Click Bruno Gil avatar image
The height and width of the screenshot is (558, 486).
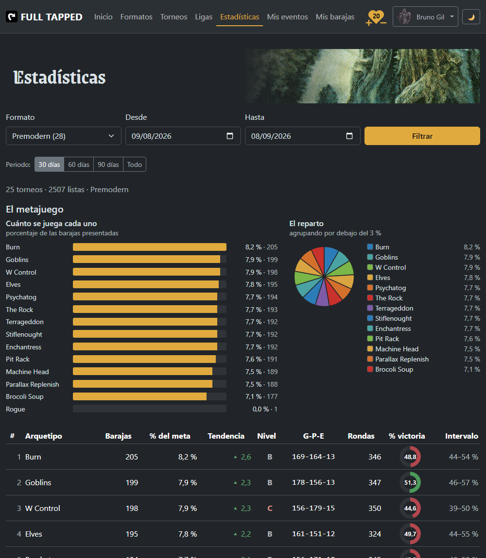tap(405, 16)
